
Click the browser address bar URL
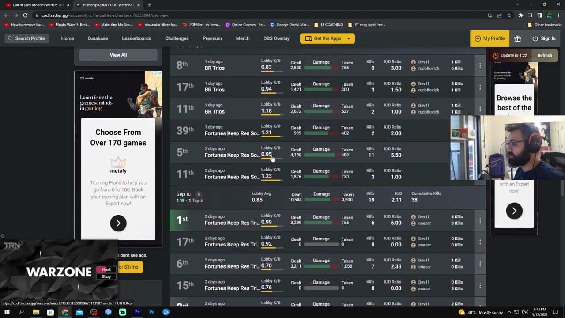105,15
